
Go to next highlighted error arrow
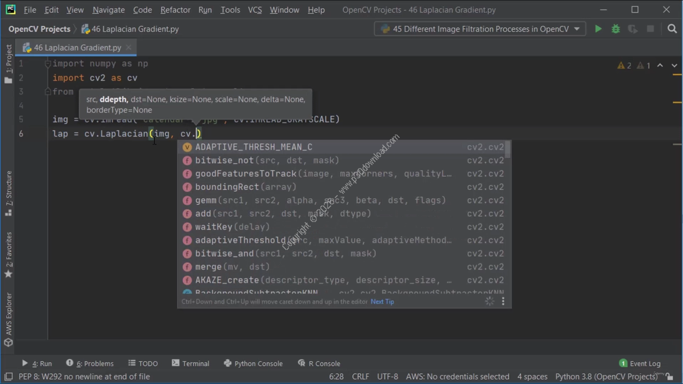click(x=674, y=66)
